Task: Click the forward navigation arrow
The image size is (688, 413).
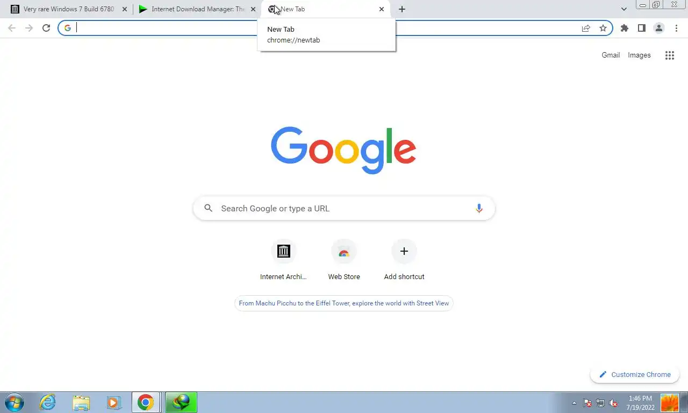Action: point(29,28)
